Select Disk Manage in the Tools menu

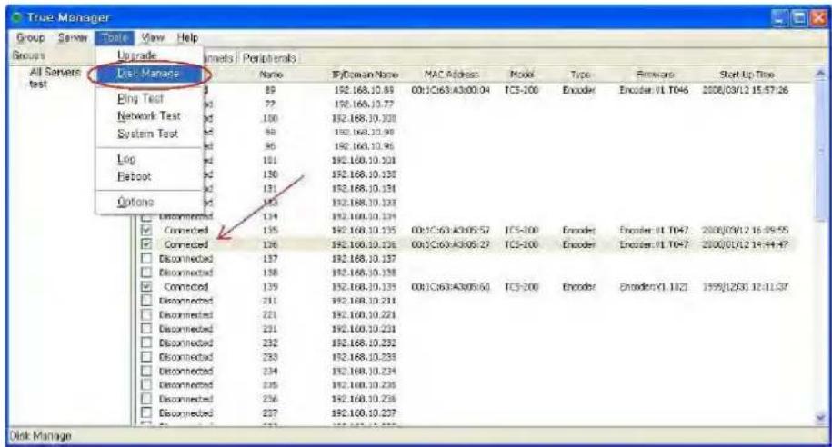[148, 74]
